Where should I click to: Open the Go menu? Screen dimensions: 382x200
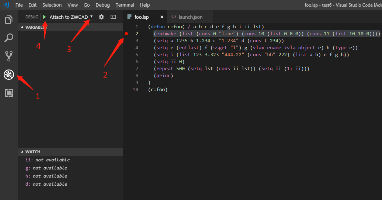87,5
